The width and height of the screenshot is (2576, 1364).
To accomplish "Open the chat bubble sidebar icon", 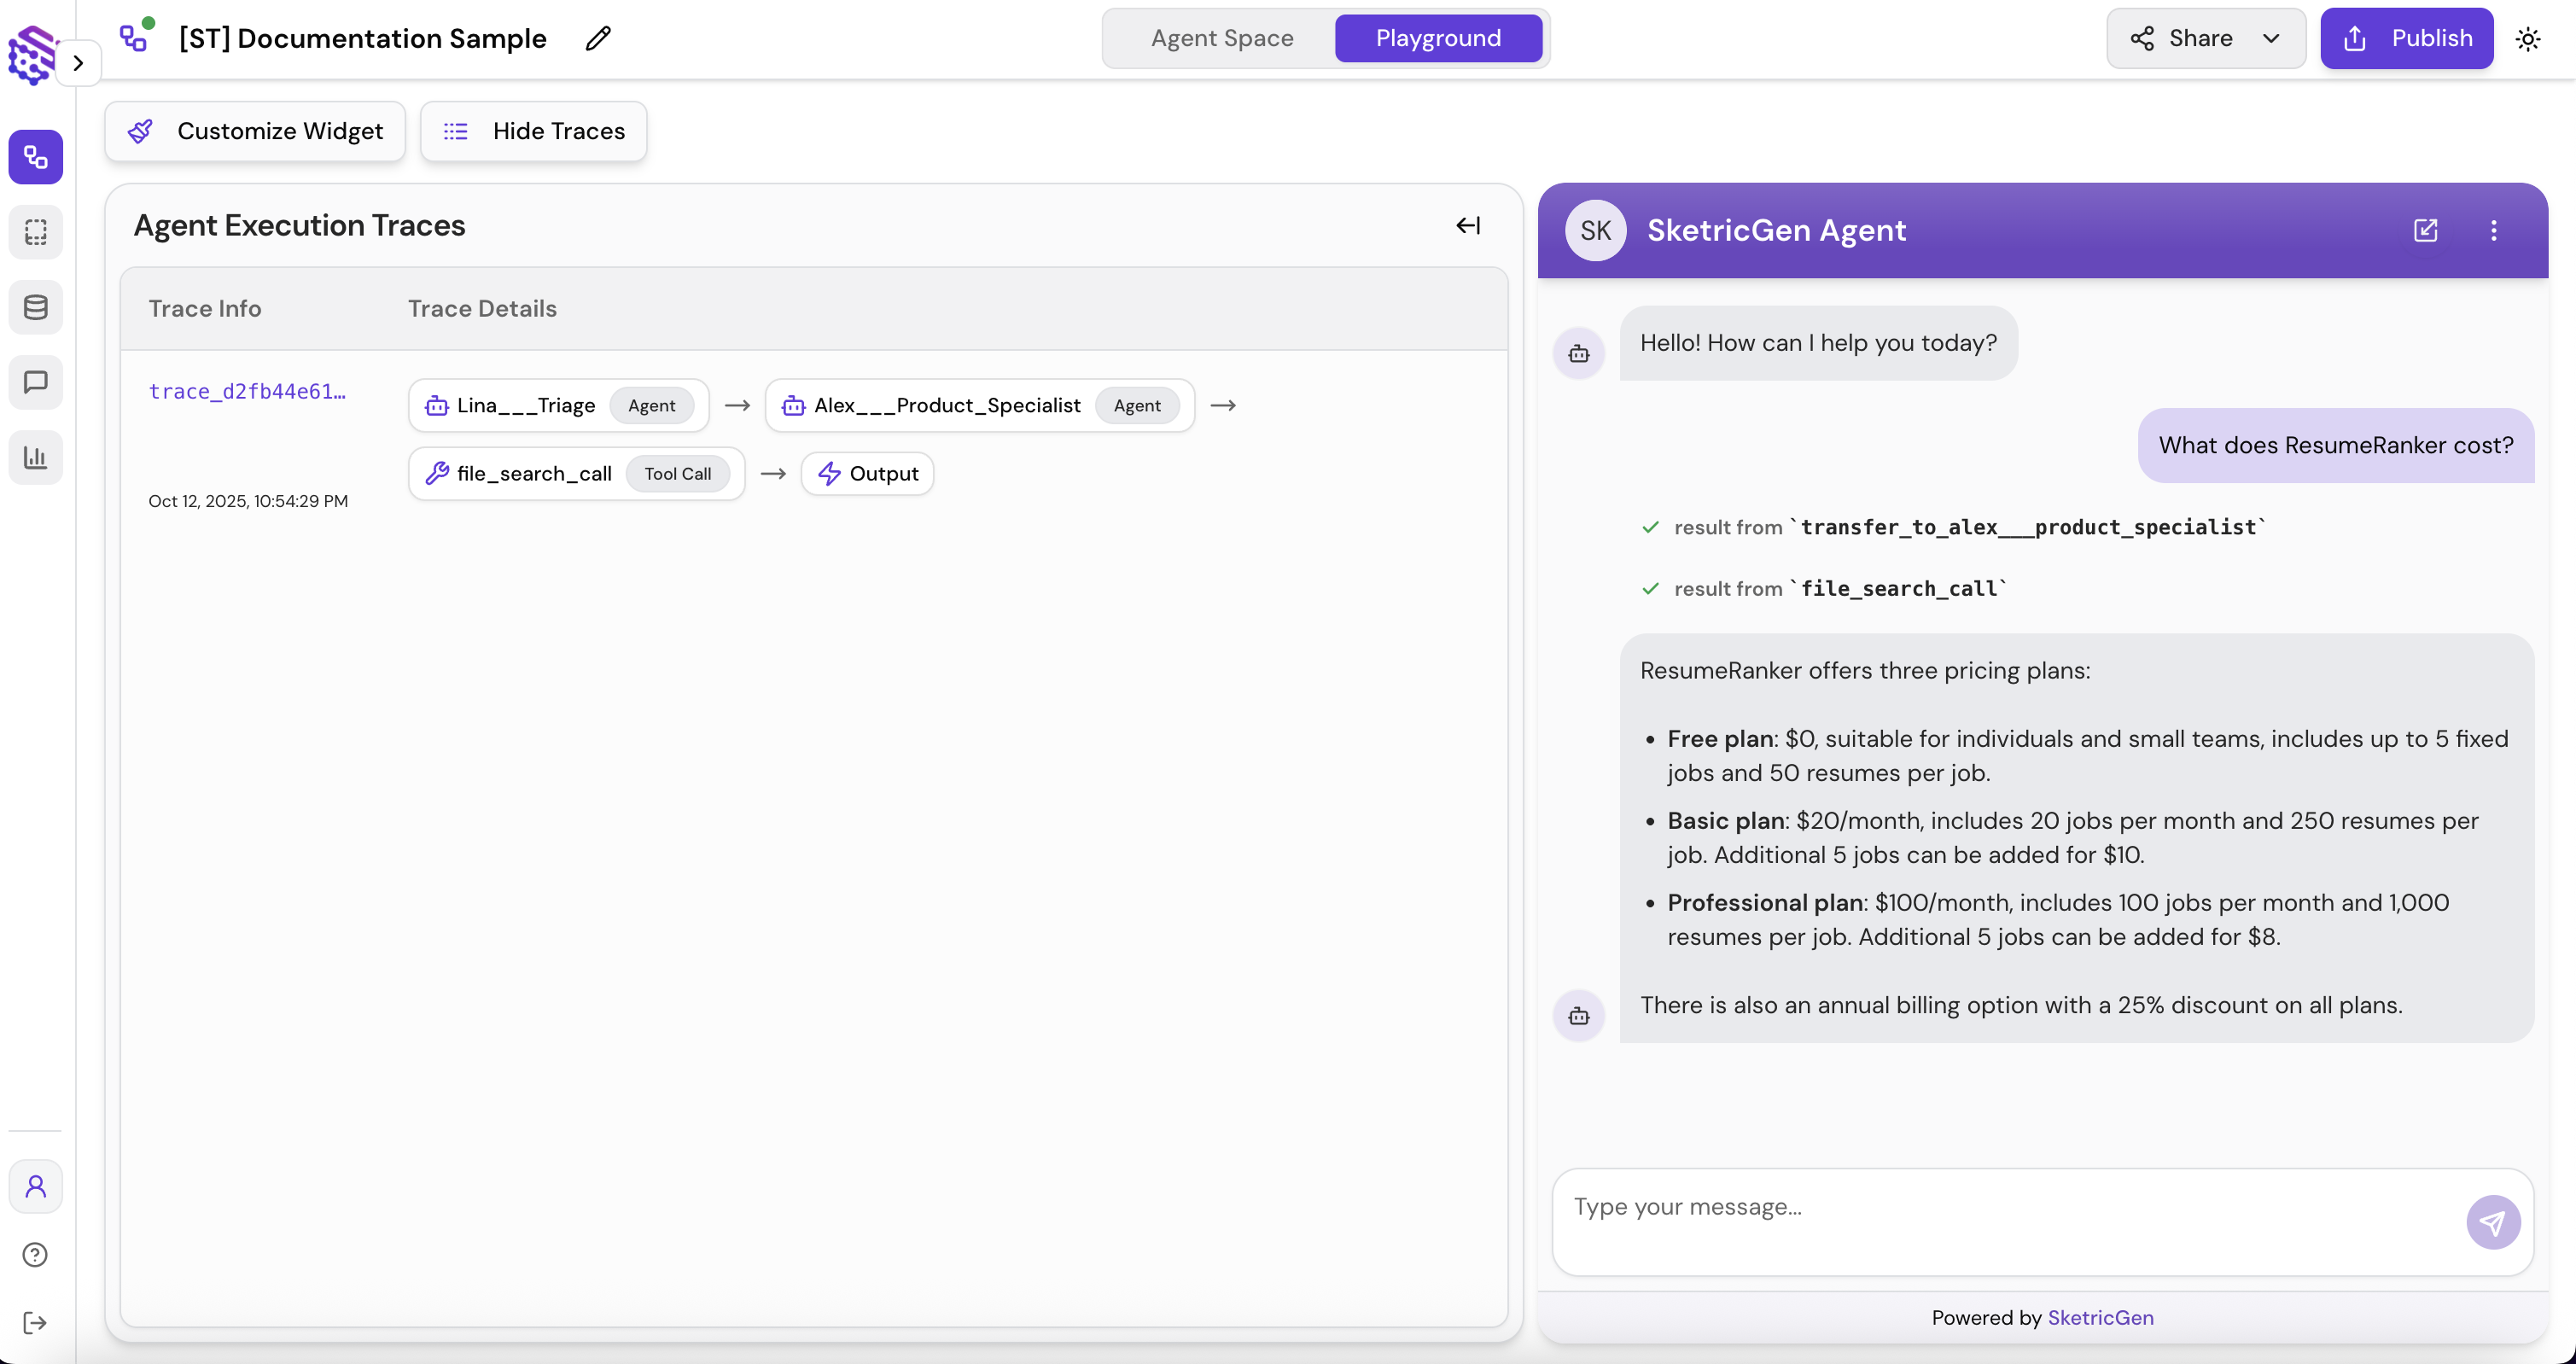I will point(36,382).
